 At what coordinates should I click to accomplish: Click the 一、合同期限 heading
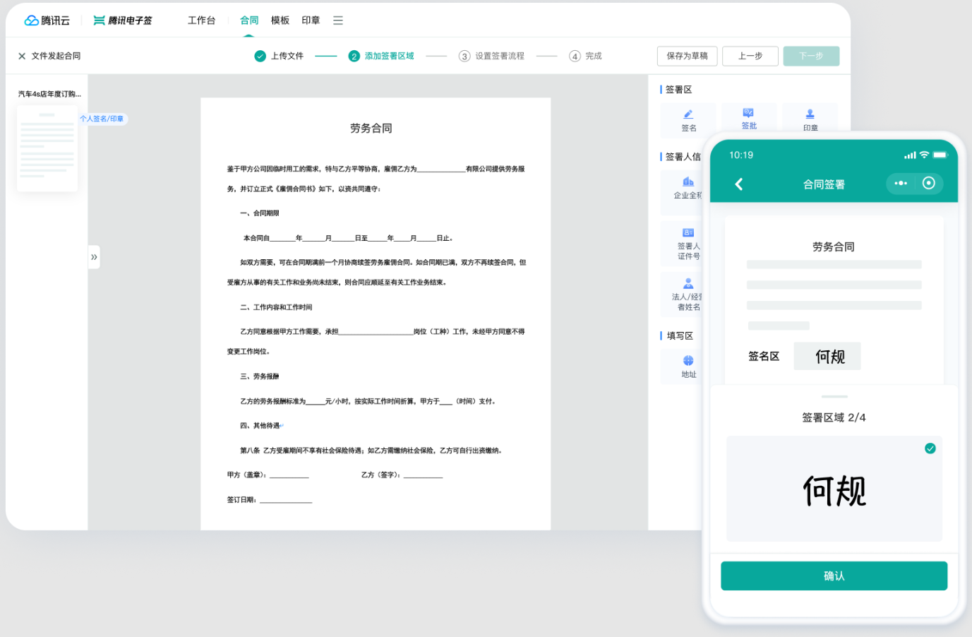[x=260, y=213]
